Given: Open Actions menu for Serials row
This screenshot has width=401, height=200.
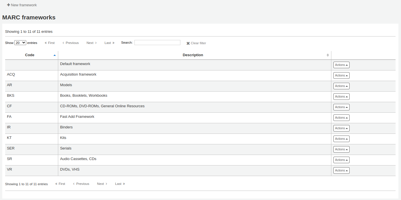Looking at the screenshot, I should click(341, 150).
